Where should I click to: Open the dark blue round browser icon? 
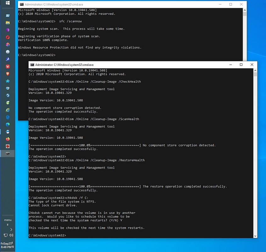[x=8, y=95]
